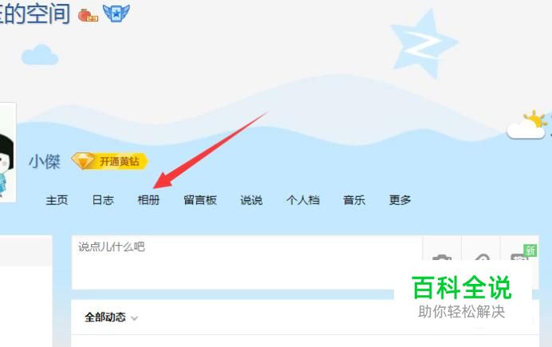552x347 pixels.
Task: Open the 日志 tab
Action: (103, 200)
